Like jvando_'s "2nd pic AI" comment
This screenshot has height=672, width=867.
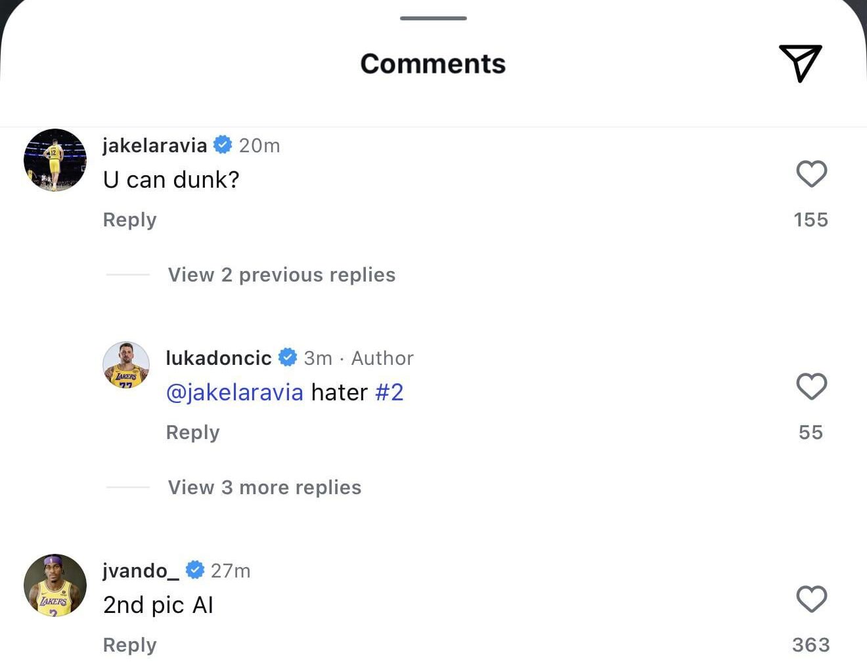tap(811, 598)
